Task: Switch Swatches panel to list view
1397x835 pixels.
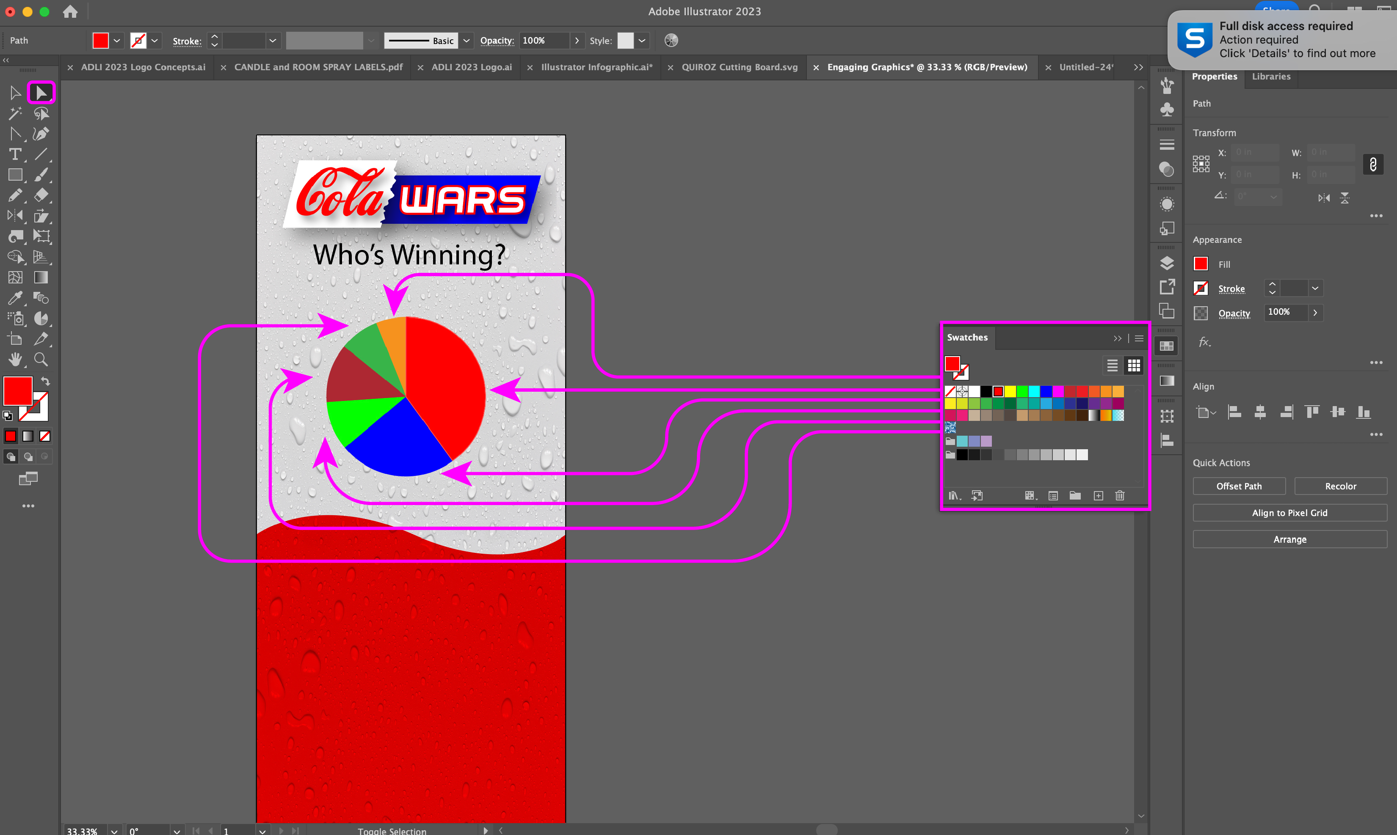Action: pyautogui.click(x=1112, y=366)
